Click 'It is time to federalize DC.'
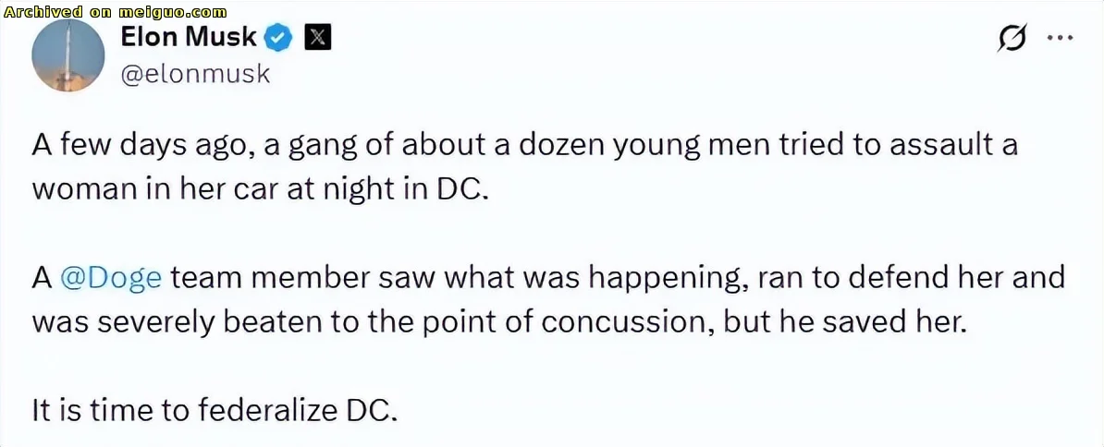 [x=215, y=410]
